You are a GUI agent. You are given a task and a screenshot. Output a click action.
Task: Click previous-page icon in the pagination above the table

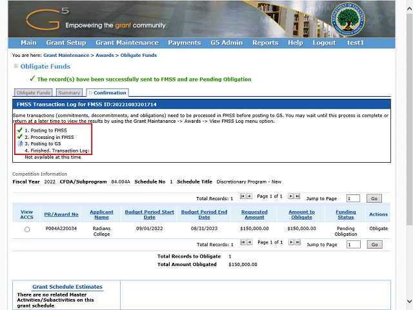[x=249, y=196]
